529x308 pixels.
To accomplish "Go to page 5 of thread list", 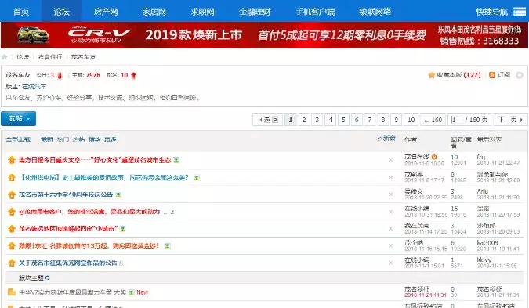I will [343, 120].
